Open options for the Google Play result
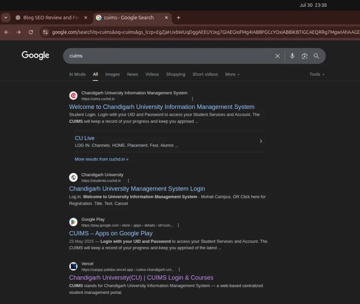 (178, 225)
